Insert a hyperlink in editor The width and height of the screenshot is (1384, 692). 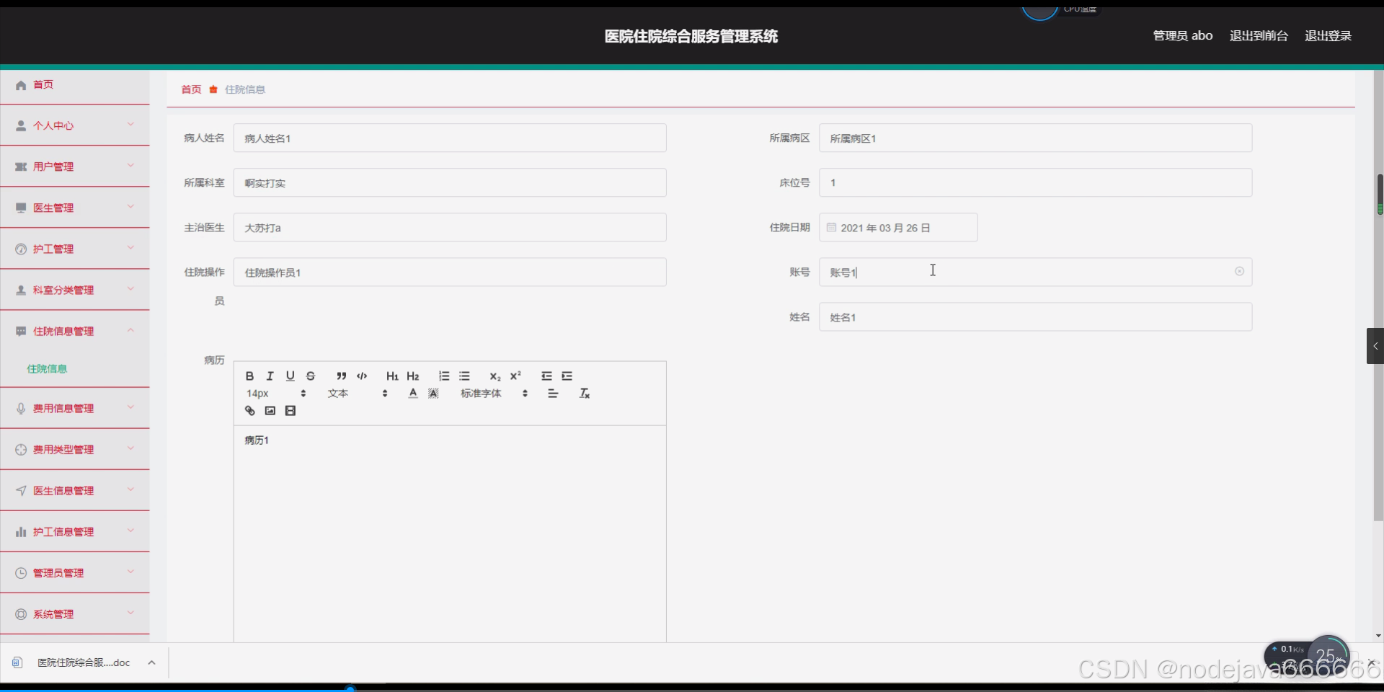[x=249, y=411]
